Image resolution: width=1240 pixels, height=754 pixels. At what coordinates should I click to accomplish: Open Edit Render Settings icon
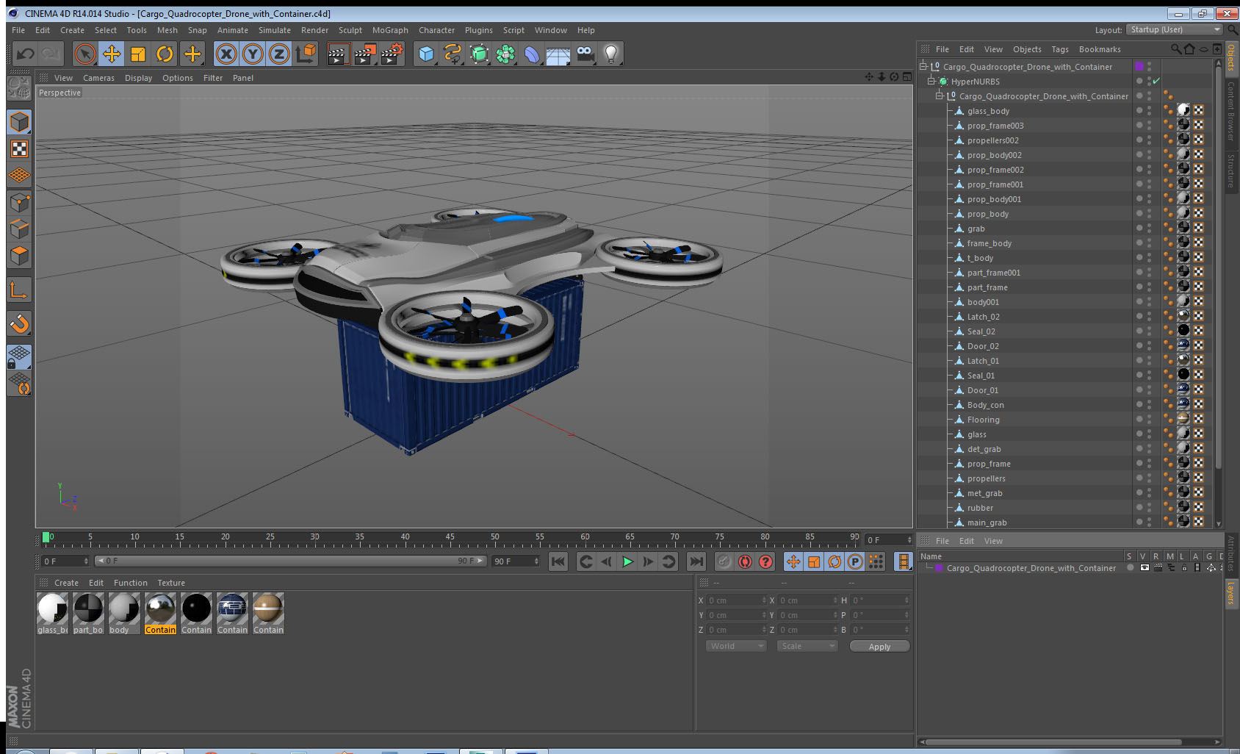(392, 54)
